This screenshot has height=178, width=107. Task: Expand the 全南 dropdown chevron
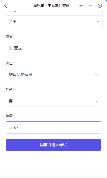pos(98,21)
